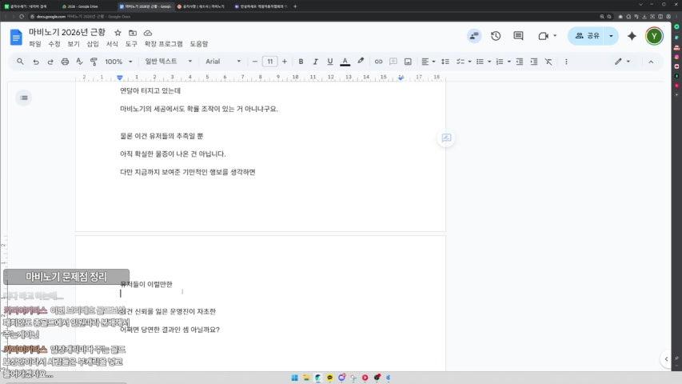Image resolution: width=682 pixels, height=384 pixels.
Task: Open the Arial font dropdown
Action: 223,62
